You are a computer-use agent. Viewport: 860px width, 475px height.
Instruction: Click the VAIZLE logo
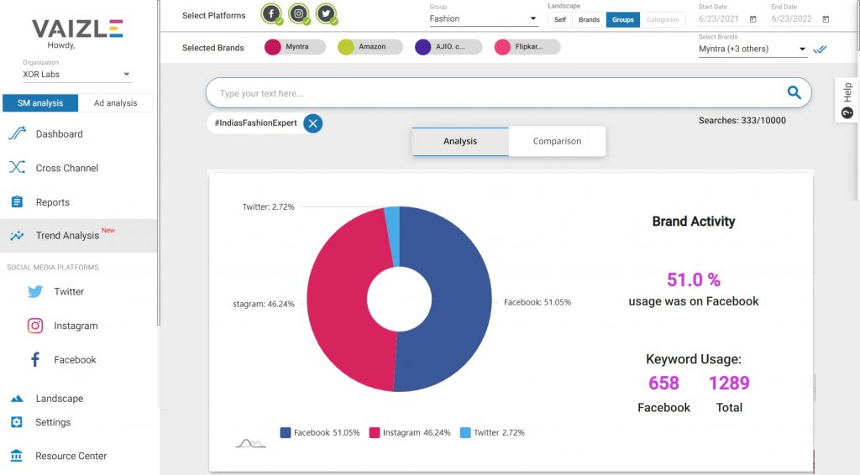click(77, 29)
